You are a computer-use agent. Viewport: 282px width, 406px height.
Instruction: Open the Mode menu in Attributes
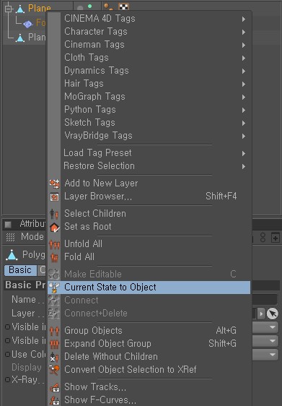tap(32, 237)
